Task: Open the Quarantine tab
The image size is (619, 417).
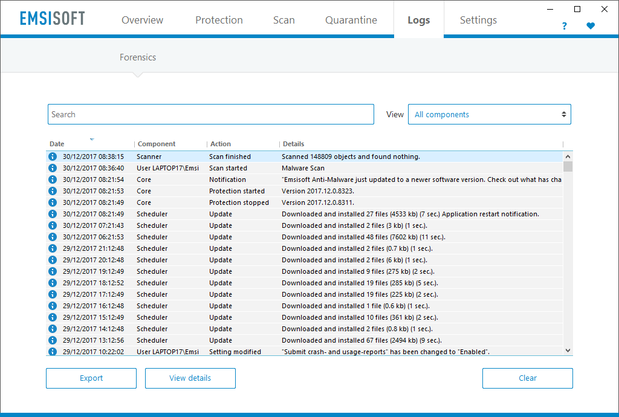Action: [351, 20]
